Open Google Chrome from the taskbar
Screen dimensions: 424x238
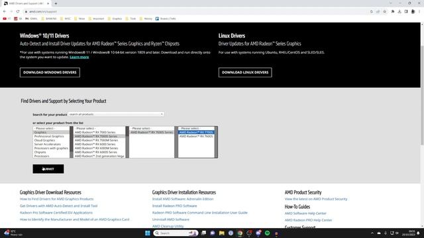[x=240, y=233]
